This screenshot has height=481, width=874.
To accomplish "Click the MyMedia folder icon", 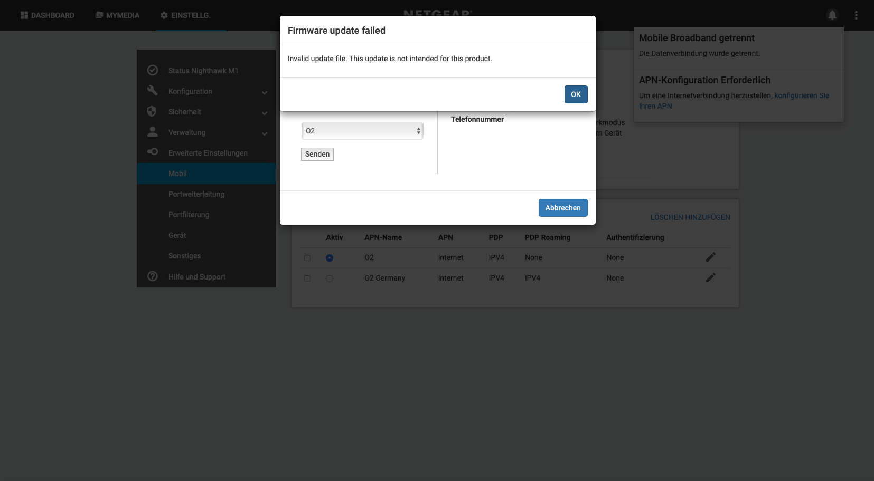I will tap(99, 15).
